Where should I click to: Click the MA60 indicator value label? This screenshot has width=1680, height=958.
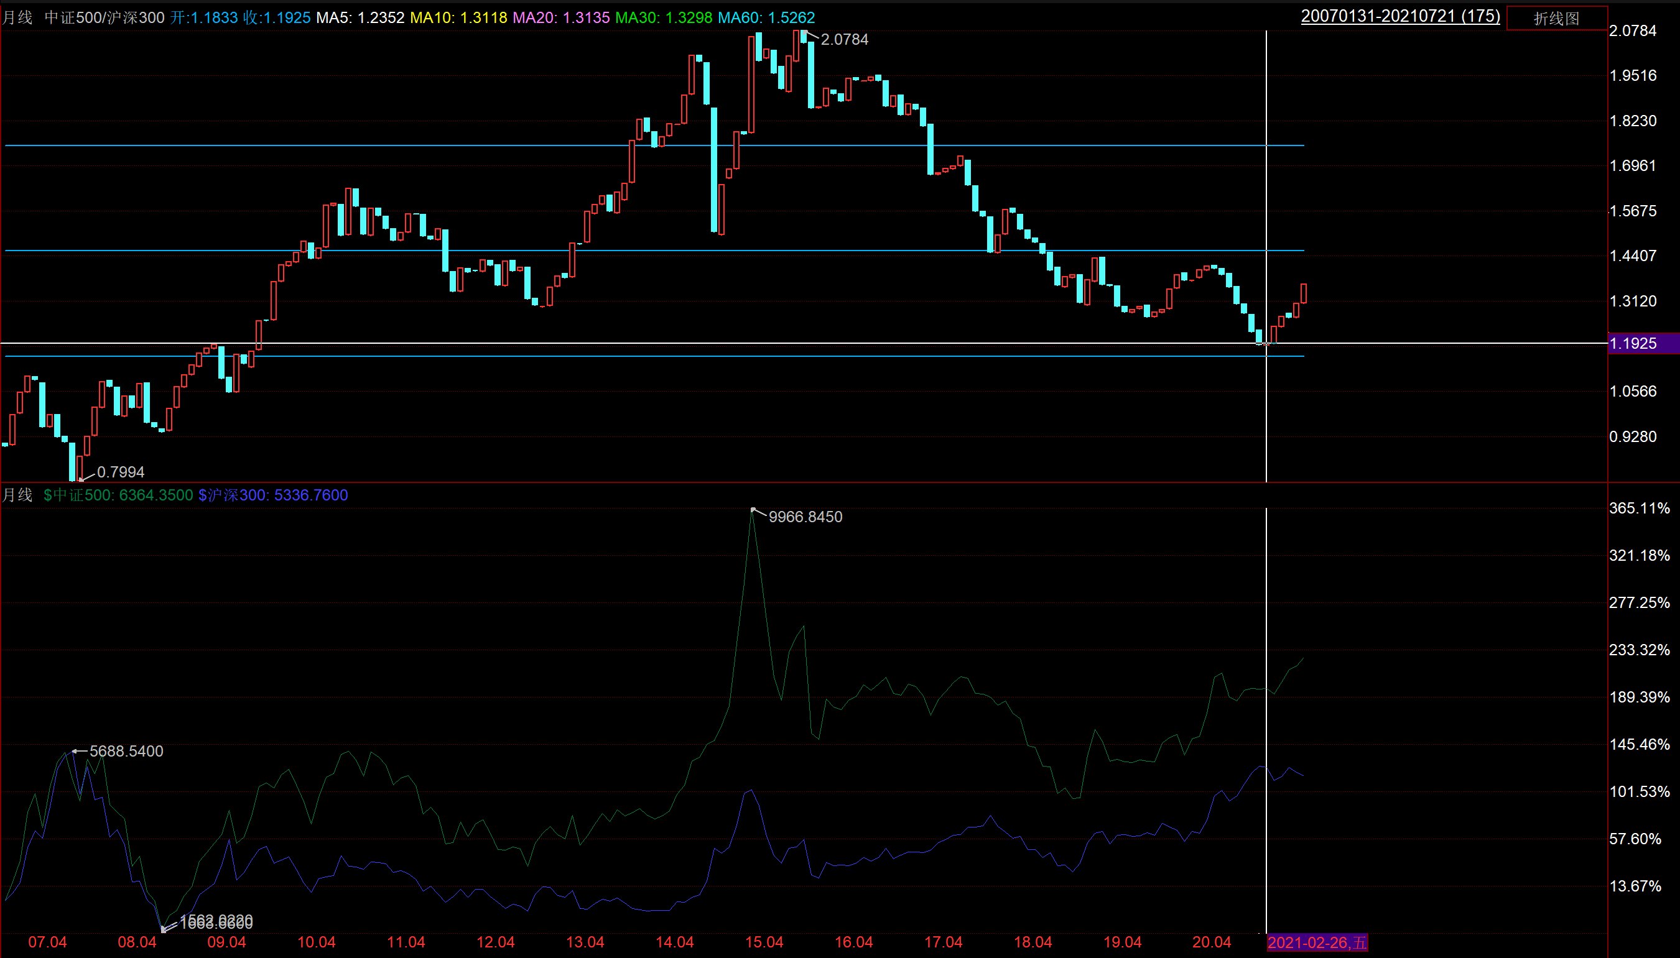[766, 17]
